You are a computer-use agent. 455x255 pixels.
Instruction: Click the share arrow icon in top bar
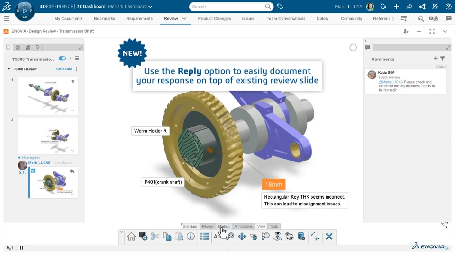click(x=409, y=6)
